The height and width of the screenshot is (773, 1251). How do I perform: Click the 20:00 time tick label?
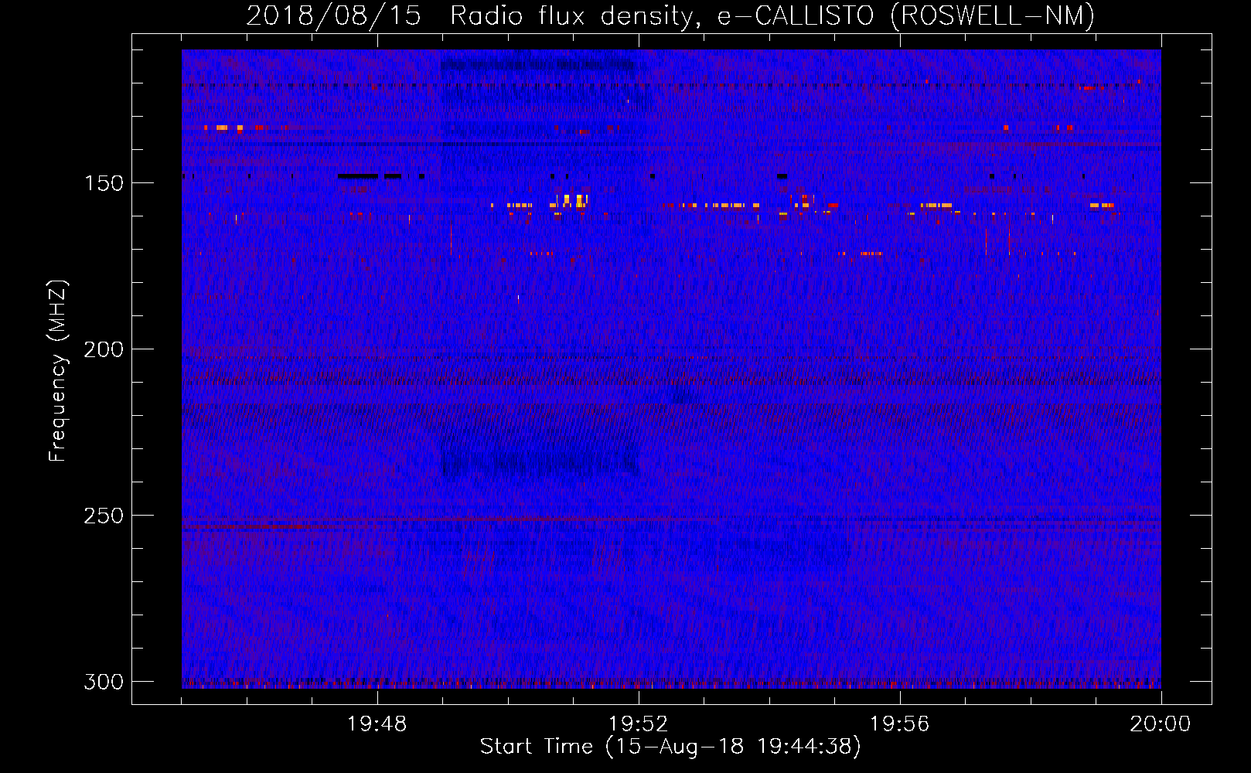click(1161, 724)
